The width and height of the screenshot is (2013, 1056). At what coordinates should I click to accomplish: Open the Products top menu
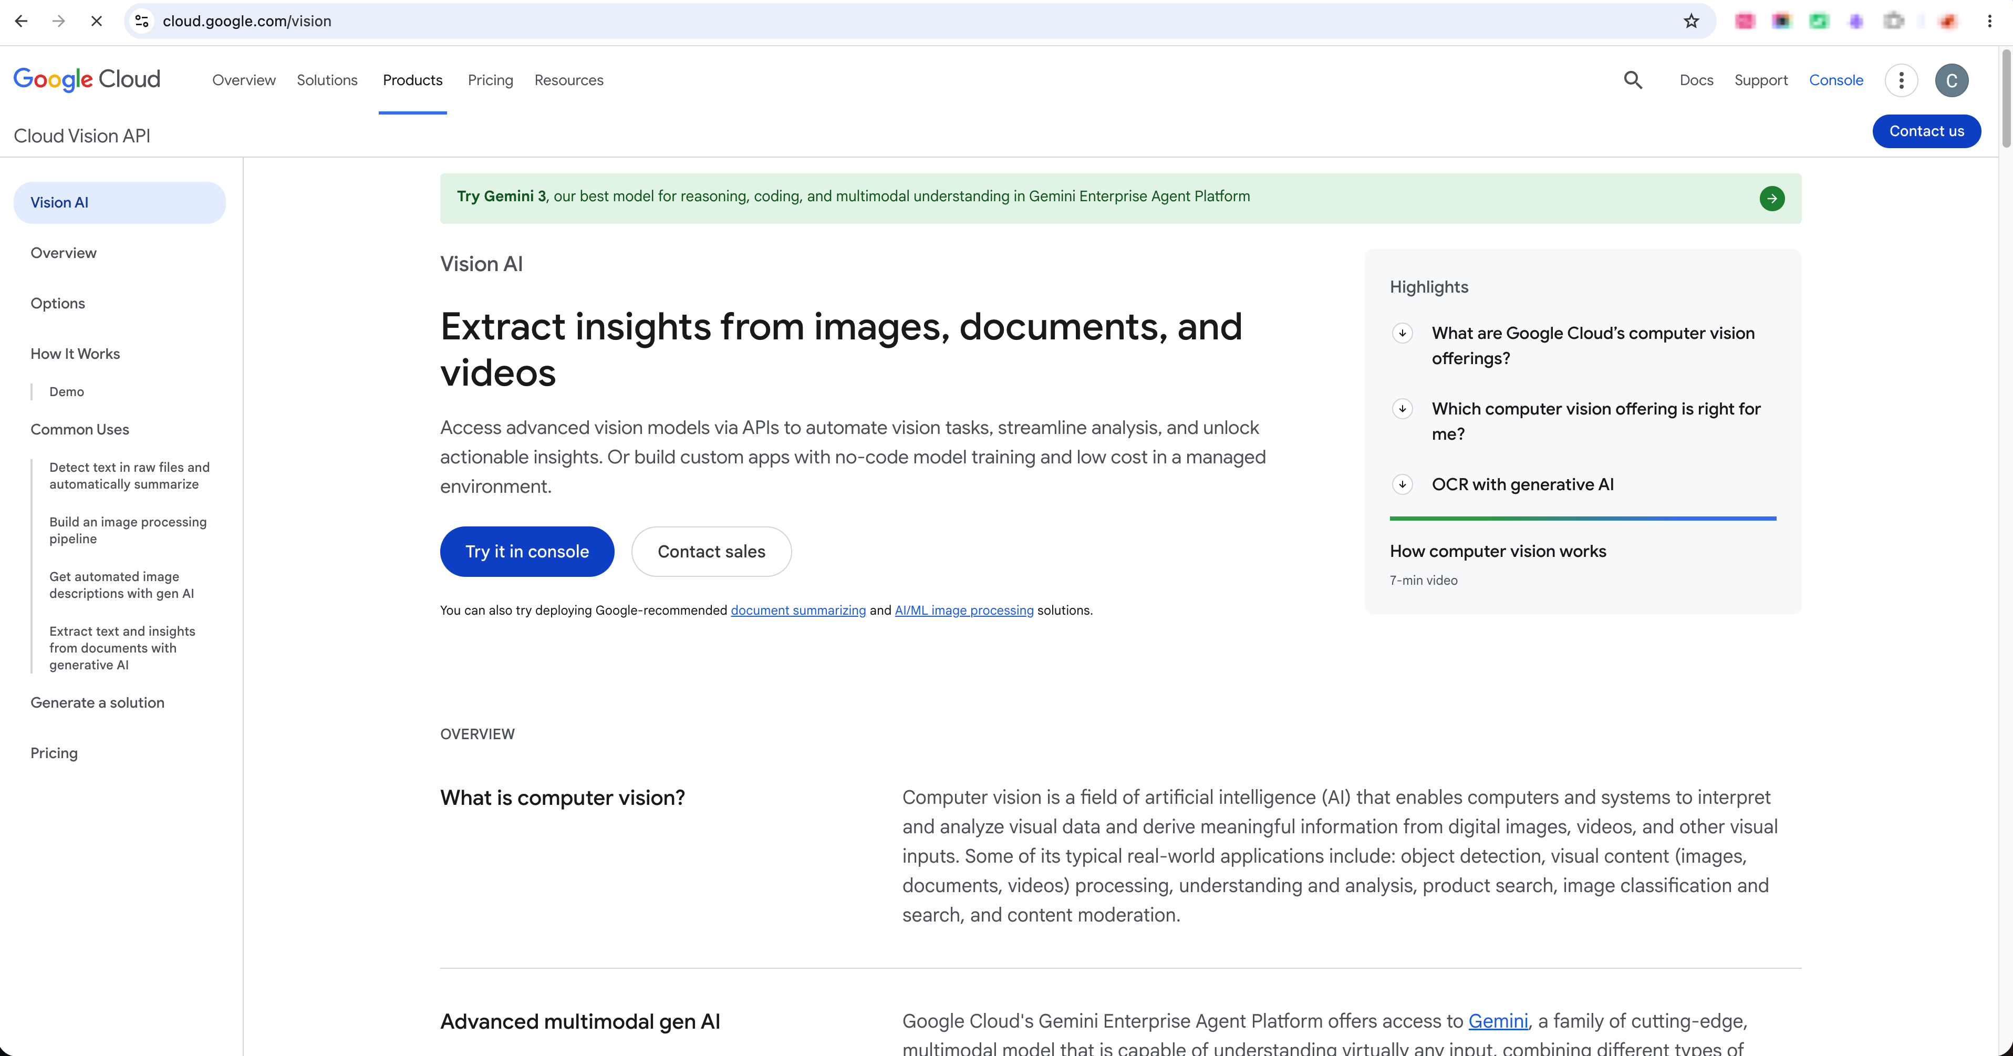click(412, 80)
